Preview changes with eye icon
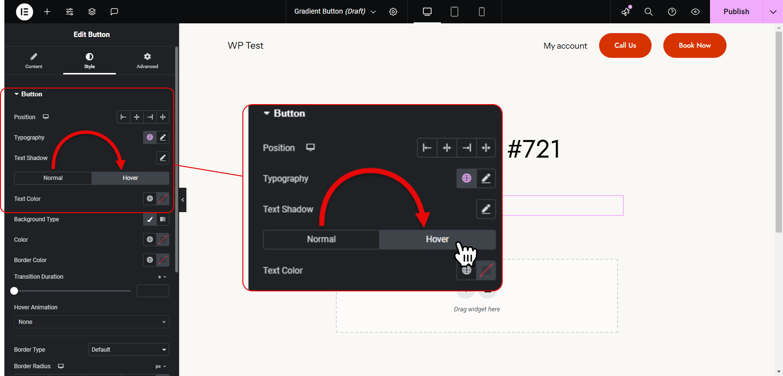The height and width of the screenshot is (376, 783). (x=695, y=12)
